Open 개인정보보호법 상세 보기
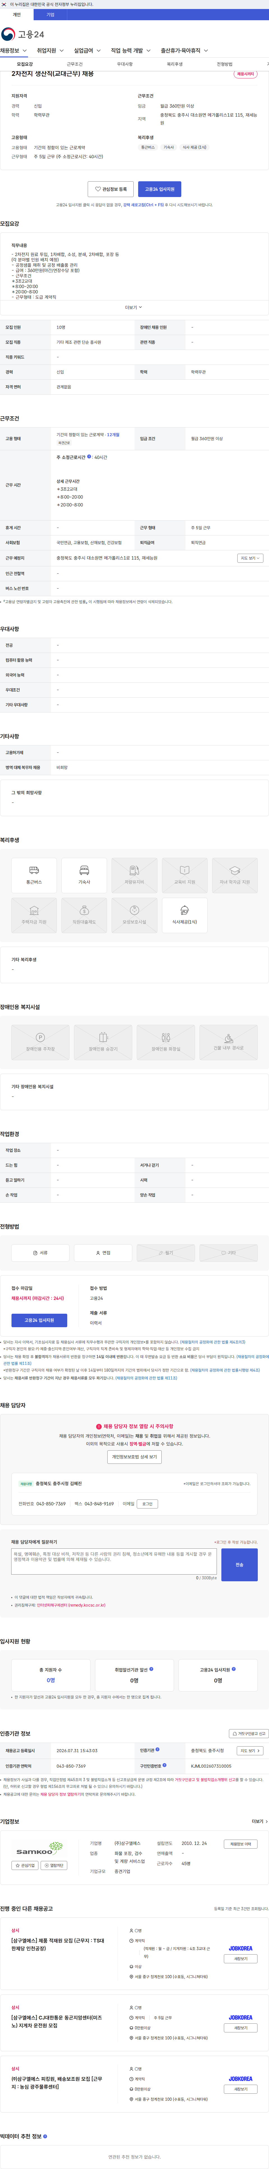This screenshot has height=2169, width=269. coord(134,1457)
